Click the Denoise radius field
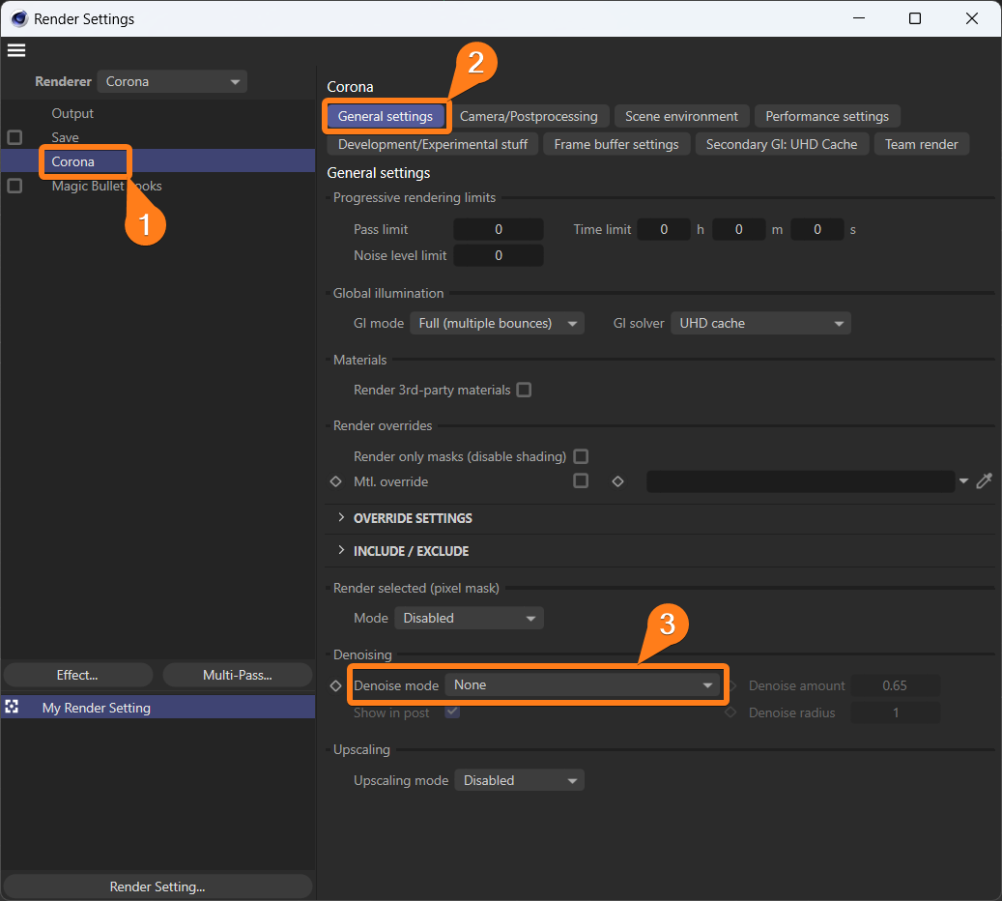Viewport: 1002px width, 901px height. [x=896, y=712]
